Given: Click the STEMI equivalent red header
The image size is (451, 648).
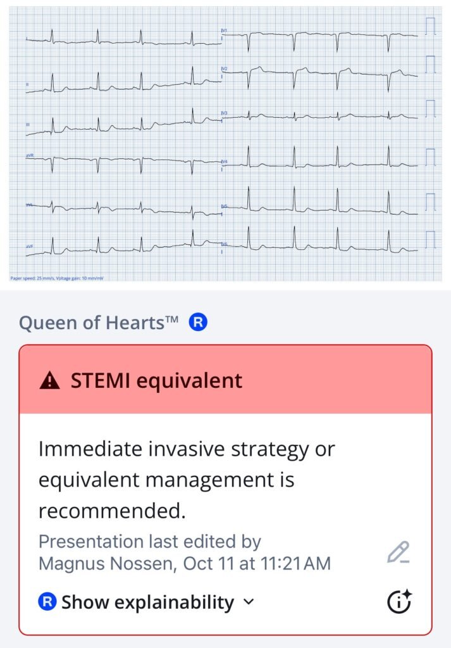Looking at the screenshot, I should click(225, 380).
